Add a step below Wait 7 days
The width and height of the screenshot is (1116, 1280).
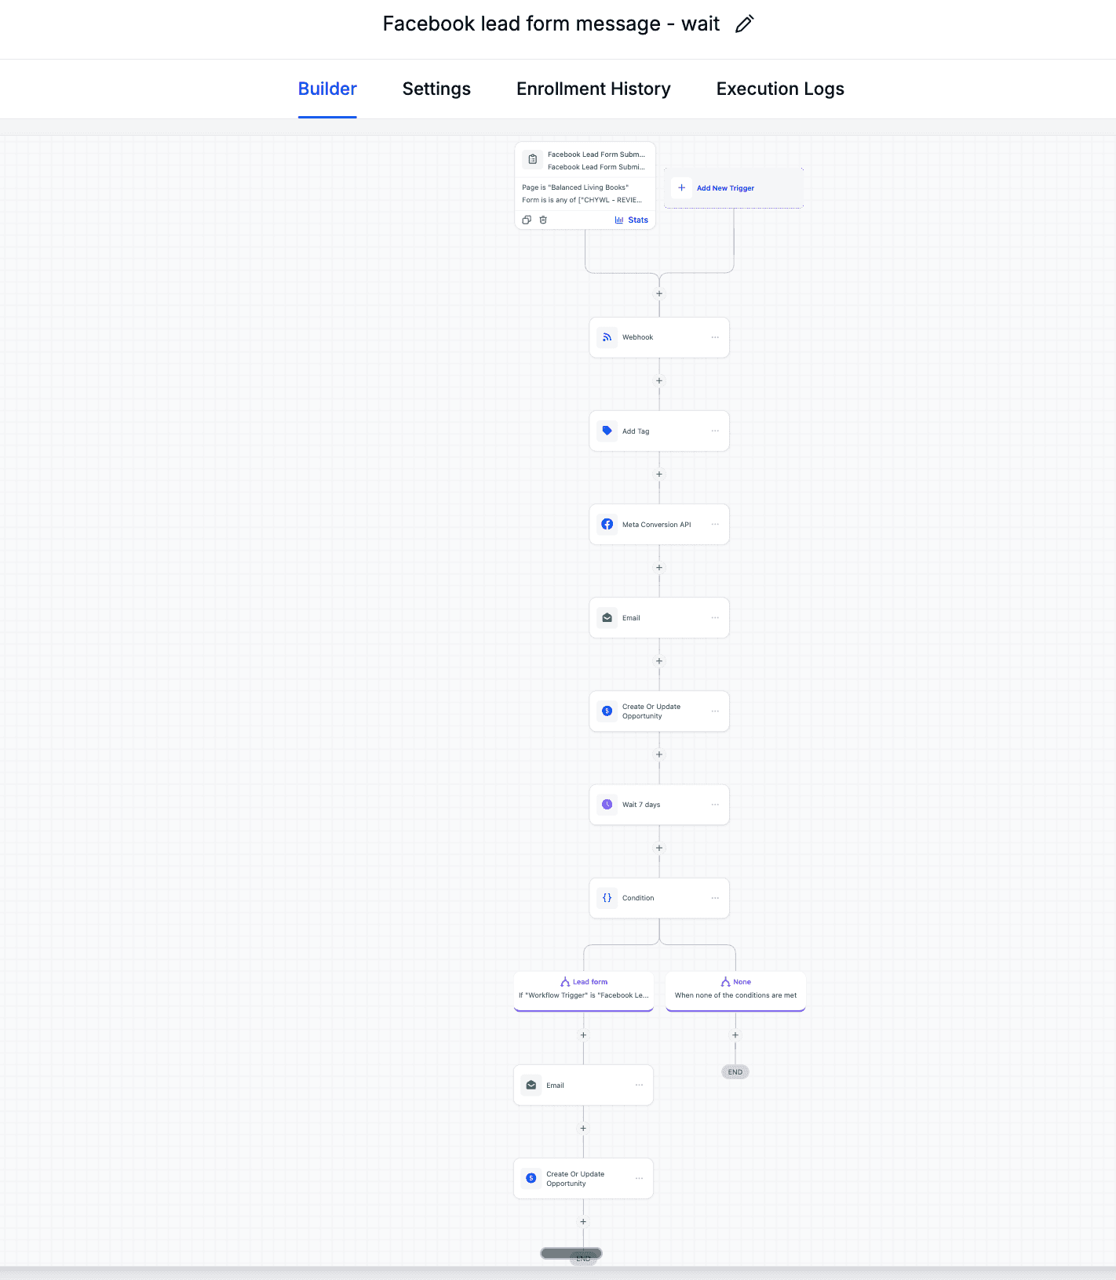click(x=659, y=847)
